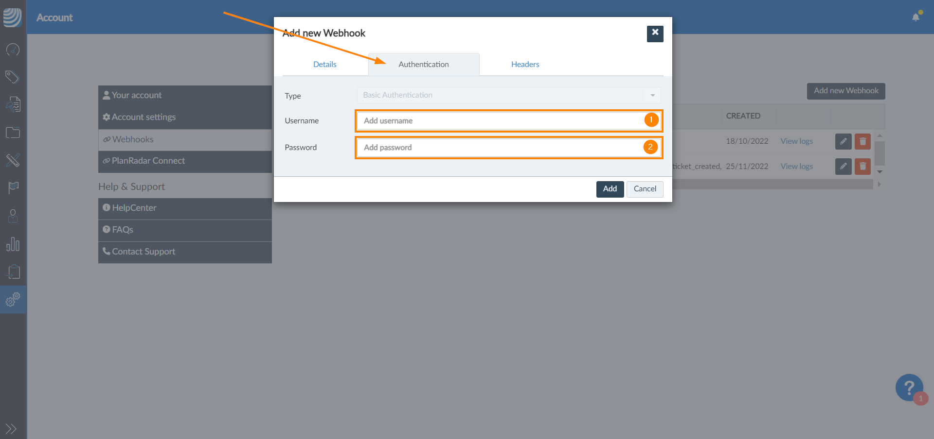Click the pencil edit icon for the 25/11/2022 webhook
This screenshot has width=934, height=439.
(843, 167)
